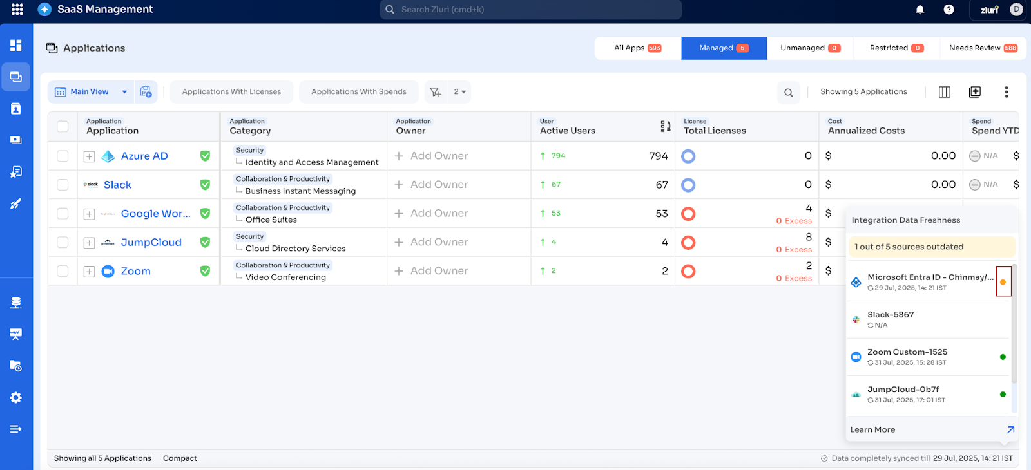Open the Users directory sidebar icon
Screen dimensions: 1031x470
pyautogui.click(x=16, y=109)
